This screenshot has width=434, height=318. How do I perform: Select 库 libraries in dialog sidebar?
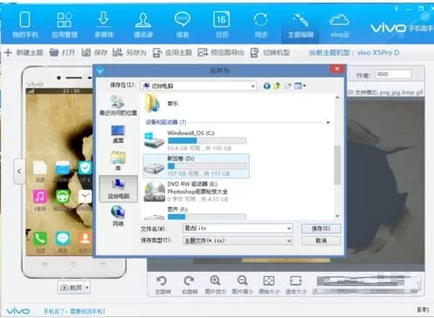[x=118, y=160]
